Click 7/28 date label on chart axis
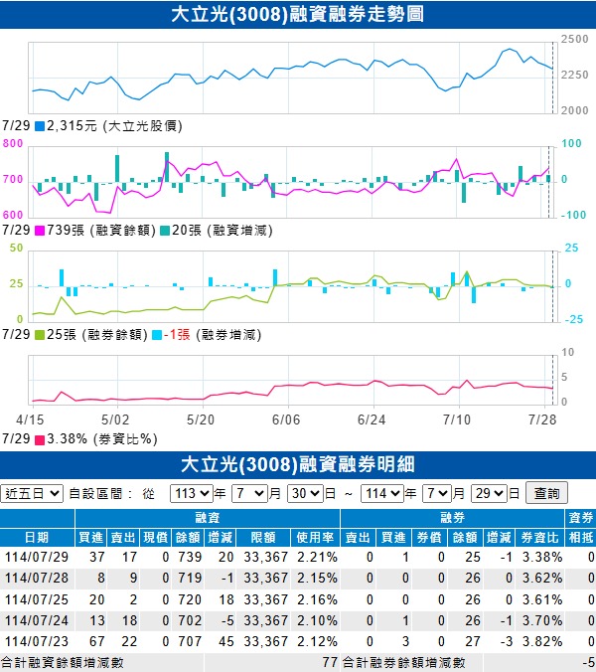596x672 pixels. [x=542, y=420]
